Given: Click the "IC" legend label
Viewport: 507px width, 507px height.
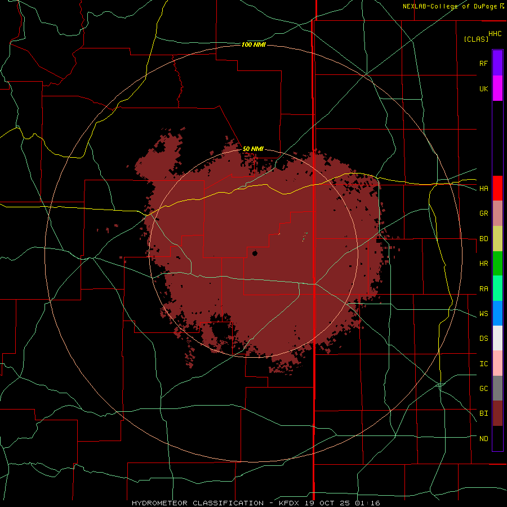Looking at the screenshot, I should coord(483,364).
